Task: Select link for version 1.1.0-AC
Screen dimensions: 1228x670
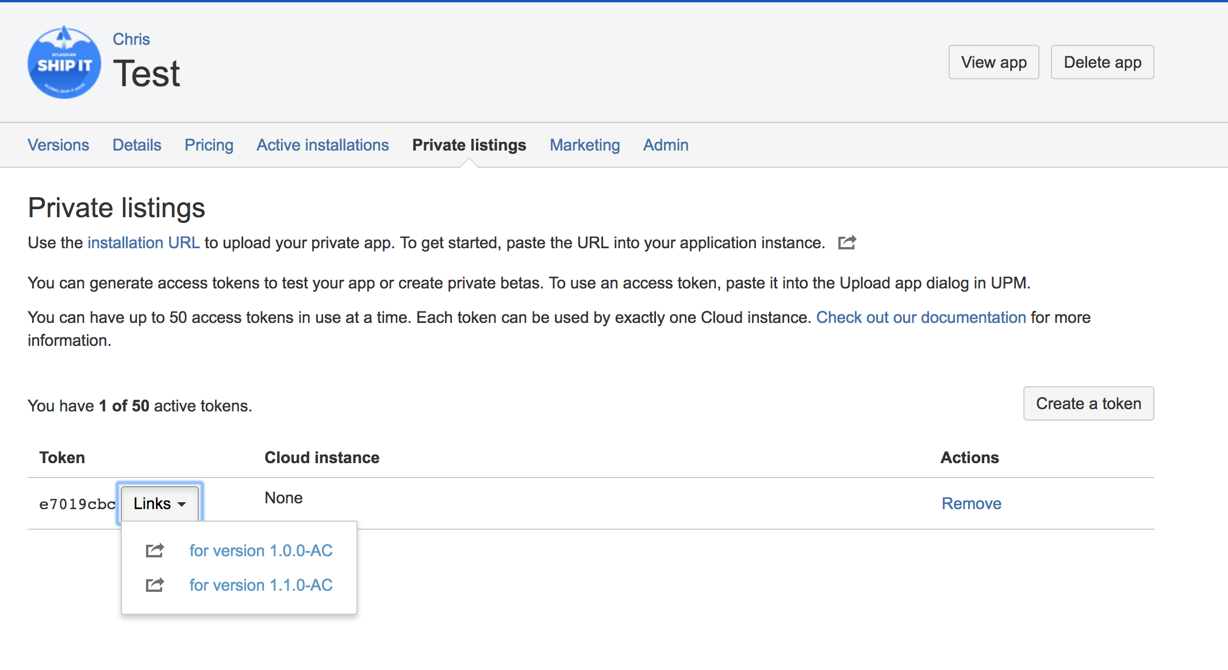Action: click(x=261, y=585)
